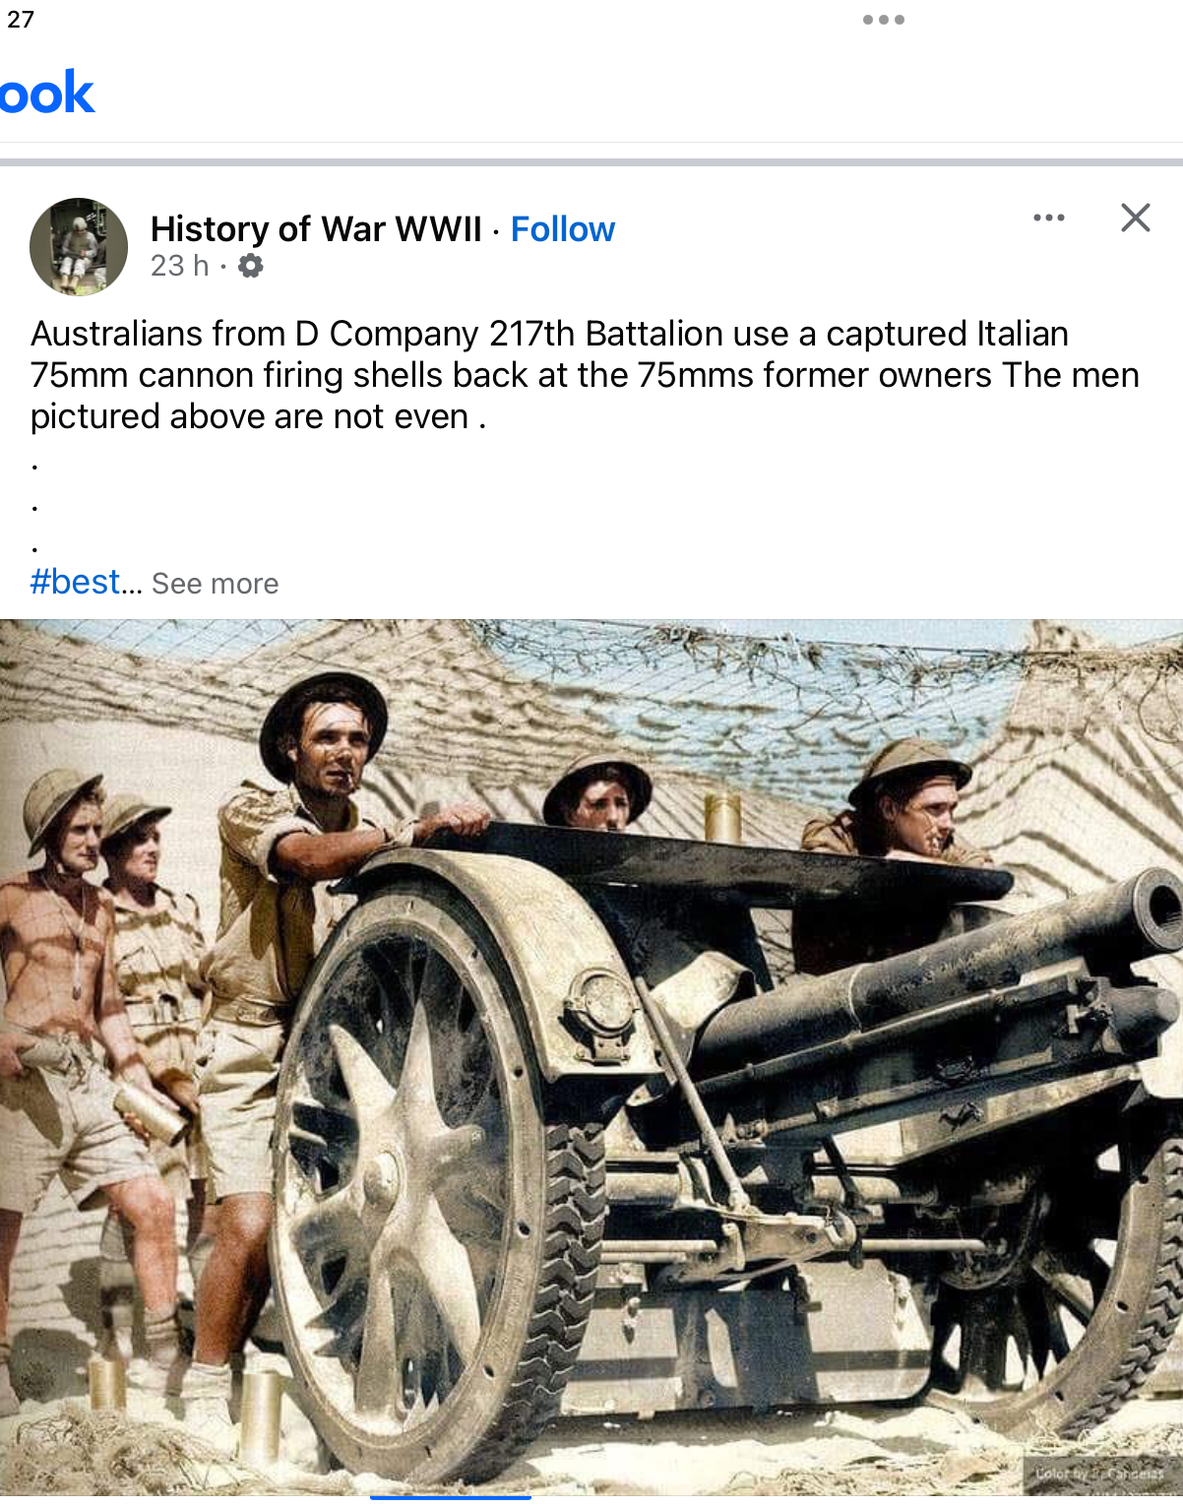
Task: Click the 23 h post timestamp
Action: point(180,266)
